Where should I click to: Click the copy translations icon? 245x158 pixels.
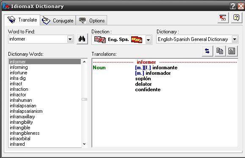tap(220, 51)
